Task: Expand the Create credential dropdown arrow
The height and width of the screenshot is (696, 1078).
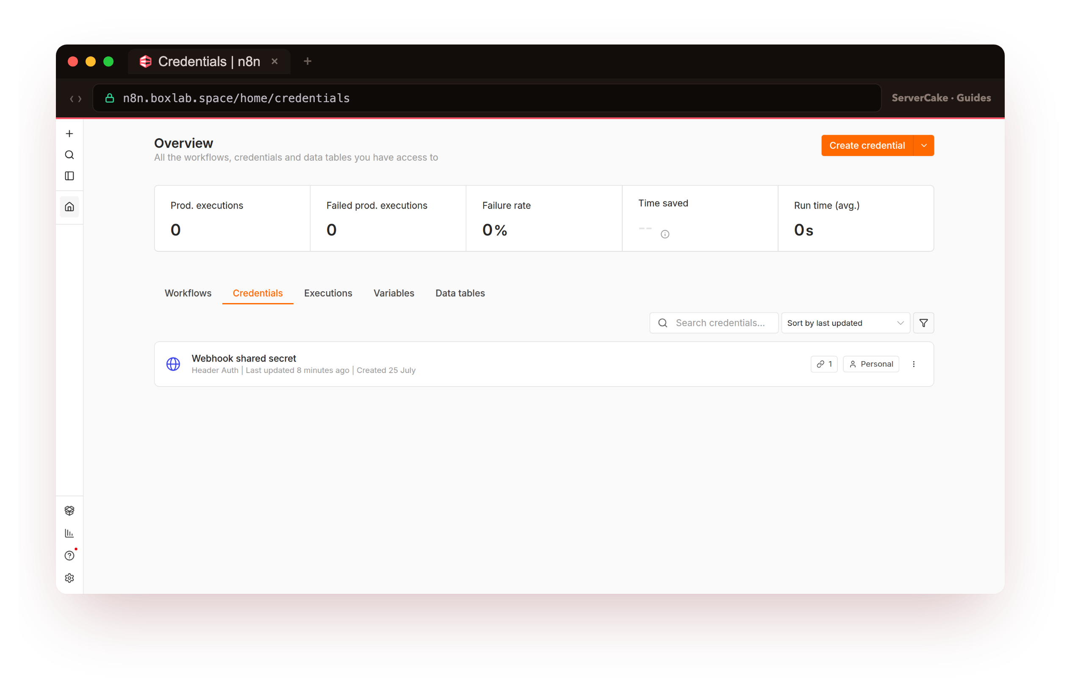Action: tap(923, 145)
